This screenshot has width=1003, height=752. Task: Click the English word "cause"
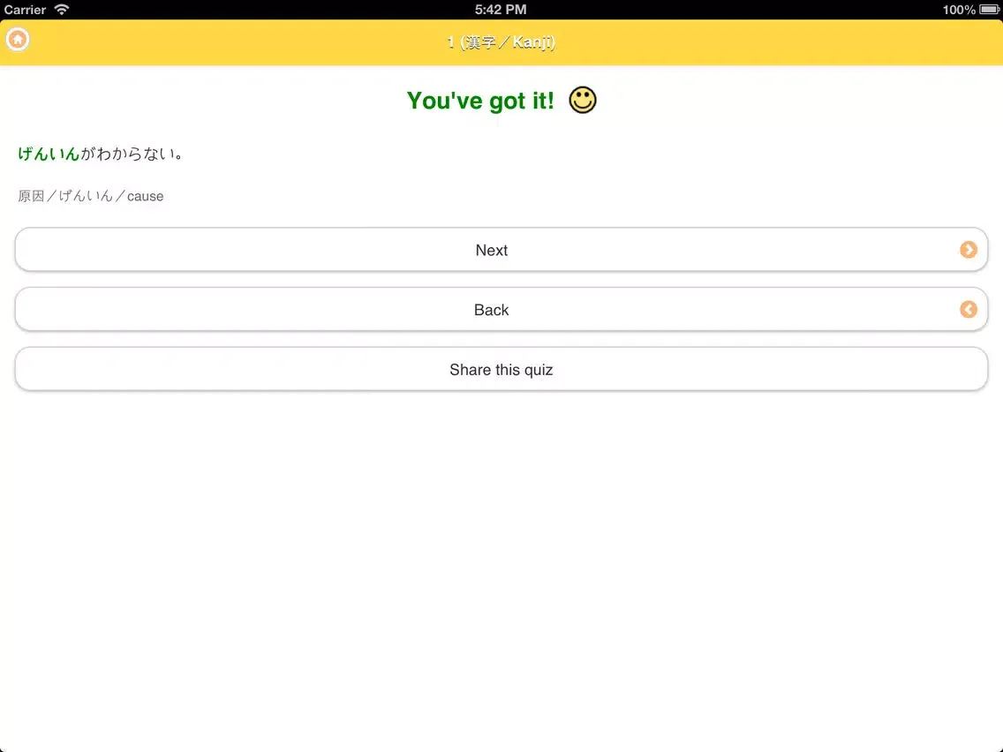(x=145, y=196)
